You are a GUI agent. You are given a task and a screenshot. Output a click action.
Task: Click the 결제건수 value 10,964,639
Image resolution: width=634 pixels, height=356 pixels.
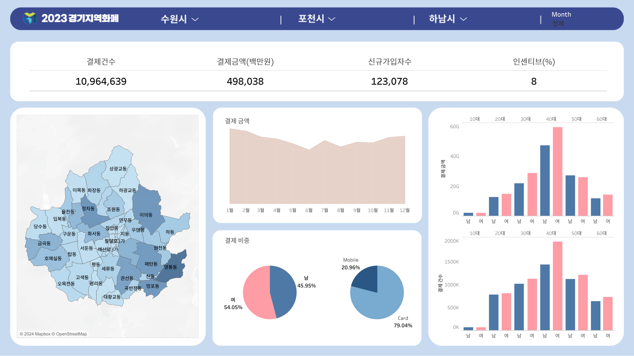click(x=101, y=81)
